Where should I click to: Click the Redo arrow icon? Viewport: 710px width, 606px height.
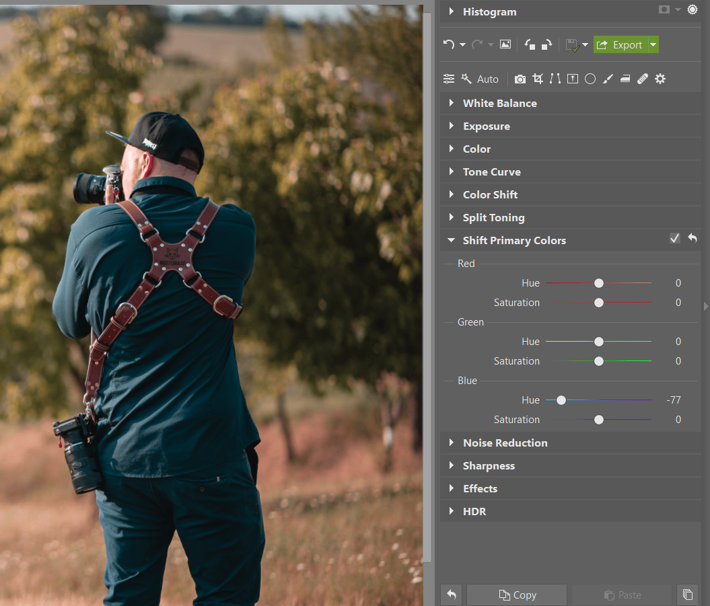476,44
